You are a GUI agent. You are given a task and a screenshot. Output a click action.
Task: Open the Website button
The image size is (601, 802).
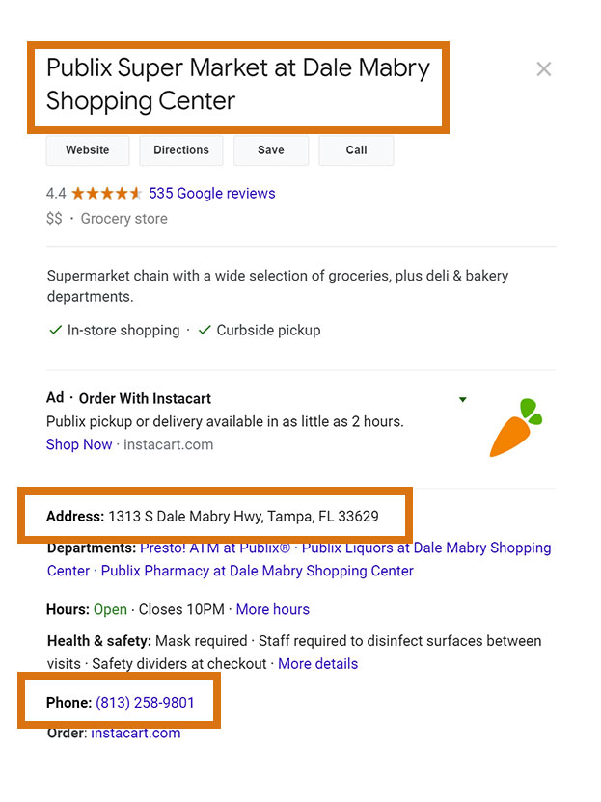[x=88, y=150]
